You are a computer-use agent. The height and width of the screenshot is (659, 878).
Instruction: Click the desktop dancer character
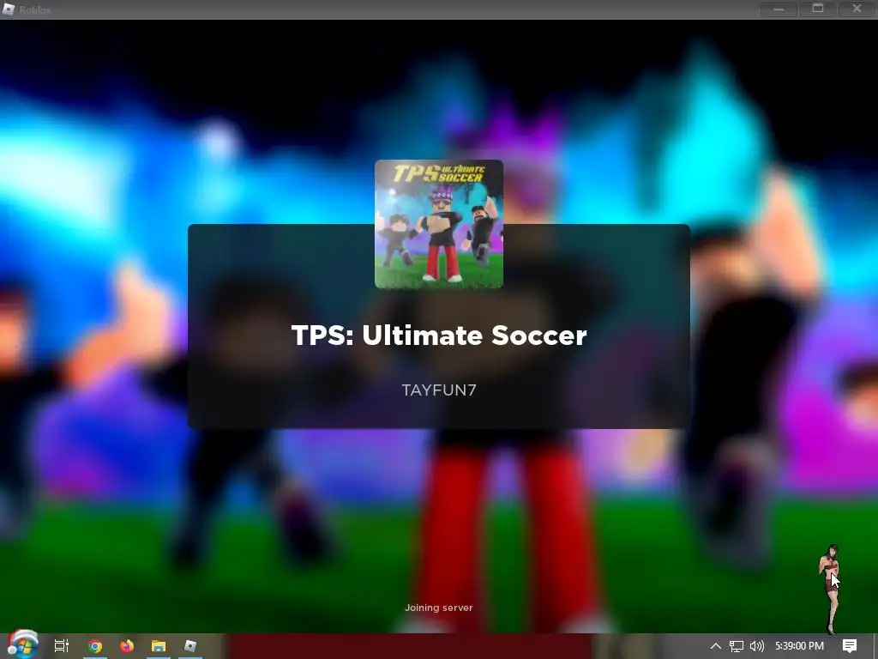click(x=830, y=589)
